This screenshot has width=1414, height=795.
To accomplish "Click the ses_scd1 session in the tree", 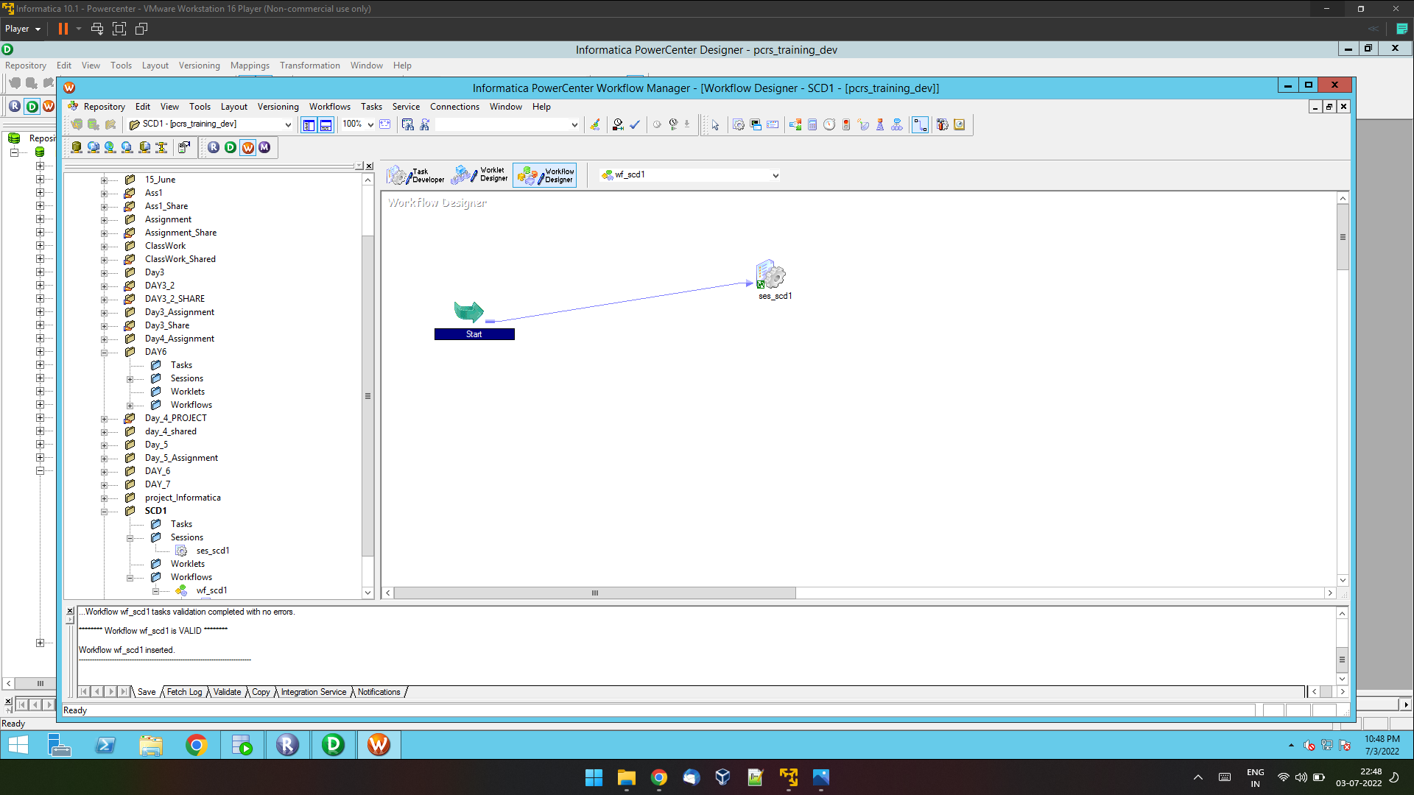I will (x=214, y=550).
